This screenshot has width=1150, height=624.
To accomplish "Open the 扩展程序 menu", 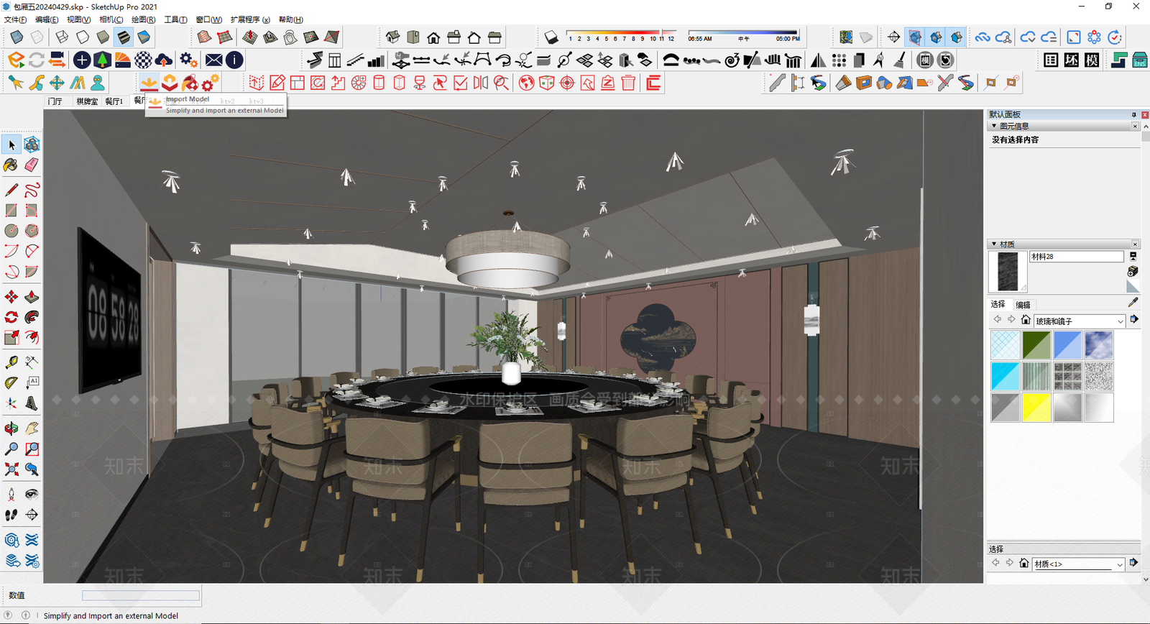I will click(x=250, y=19).
